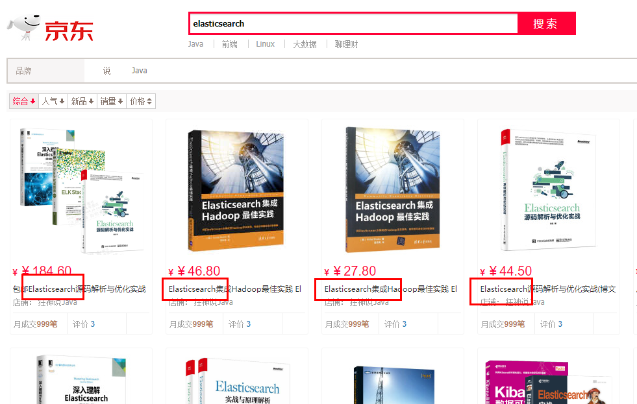Open the ¥27.80 Elasticsearch Hadoop book cover
The height and width of the screenshot is (404, 637).
[x=392, y=190]
